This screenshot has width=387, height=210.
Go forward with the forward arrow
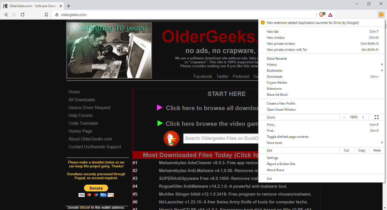pos(14,15)
